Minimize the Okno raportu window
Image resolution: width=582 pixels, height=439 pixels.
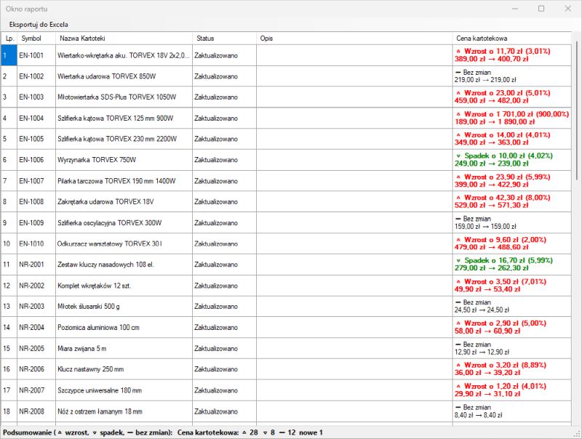click(515, 9)
